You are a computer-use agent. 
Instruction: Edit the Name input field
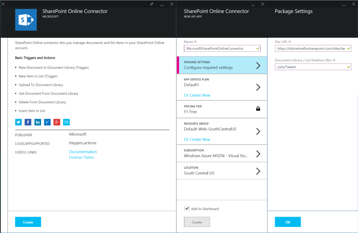point(222,48)
